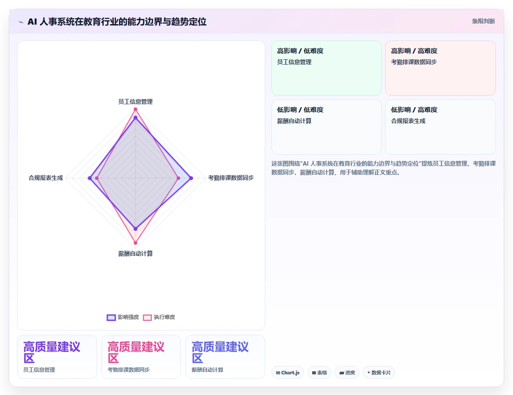Open the 高影响 / 高难度 quadrant card
The image size is (513, 395).
[x=441, y=68]
